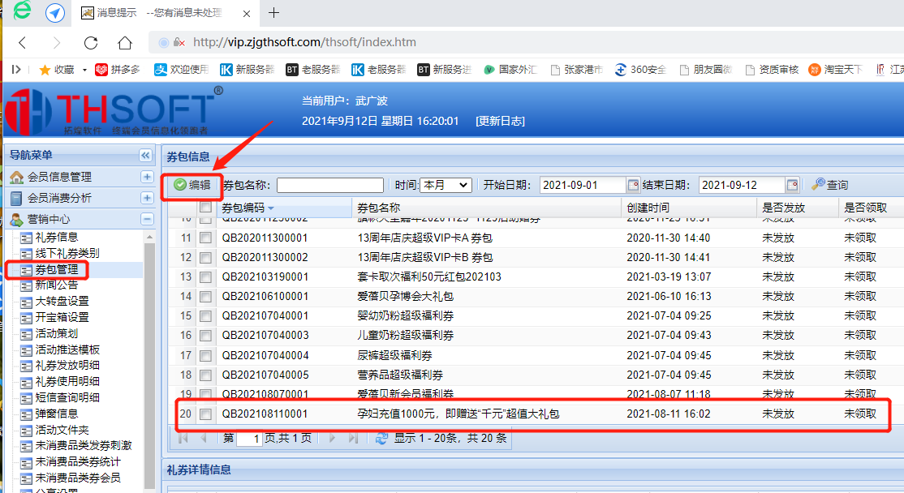904x493 pixels.
Task: Click the page number input box
Action: pyautogui.click(x=249, y=439)
